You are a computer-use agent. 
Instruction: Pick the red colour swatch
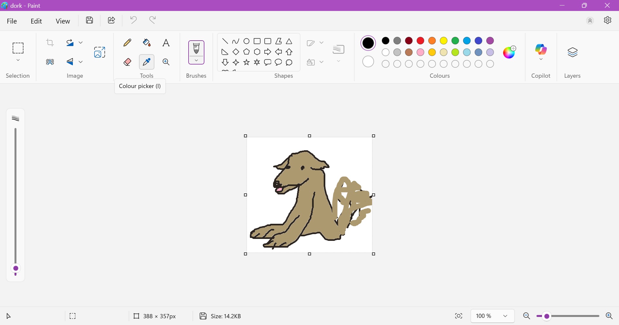pyautogui.click(x=421, y=41)
